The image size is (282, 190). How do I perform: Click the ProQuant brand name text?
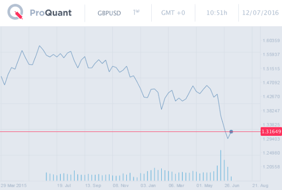[50, 13]
